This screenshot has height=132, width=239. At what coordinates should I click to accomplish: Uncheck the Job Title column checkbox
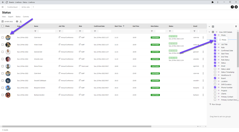[x=215, y=44]
